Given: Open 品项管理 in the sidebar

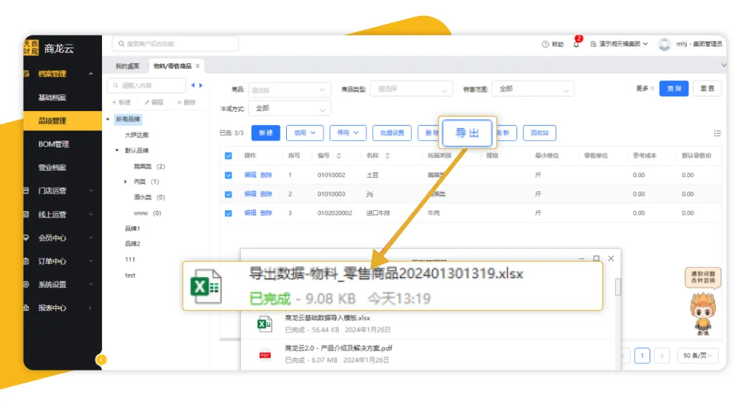Looking at the screenshot, I should point(62,121).
